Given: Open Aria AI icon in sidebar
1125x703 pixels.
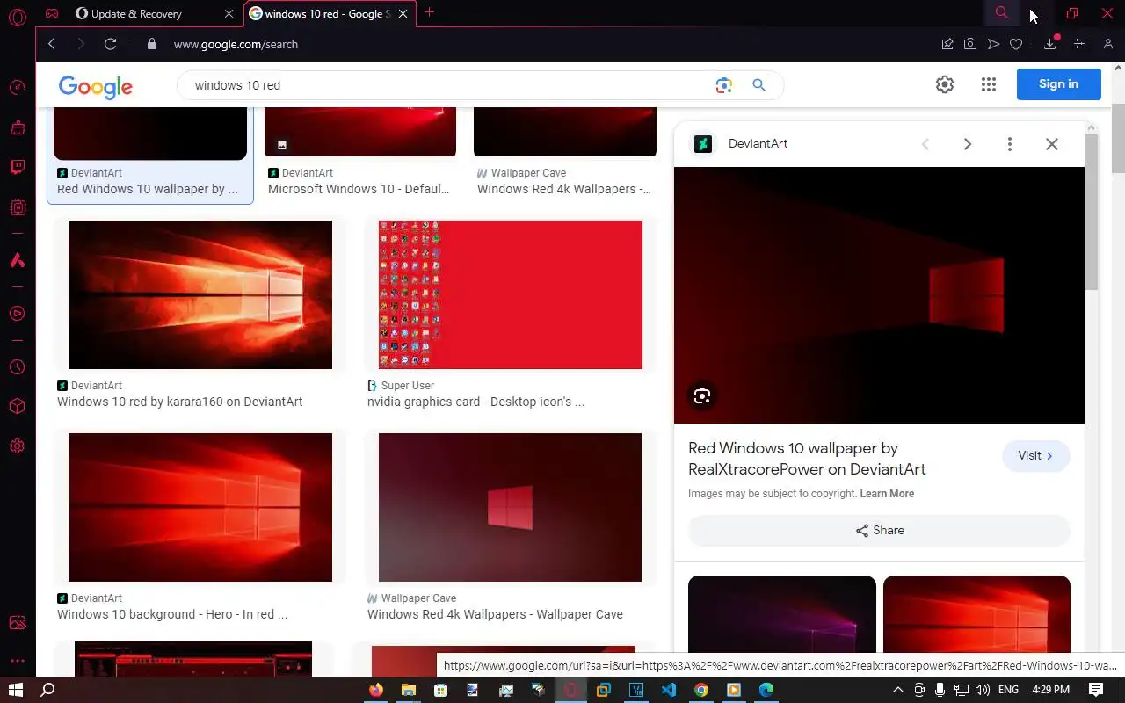Looking at the screenshot, I should click(x=17, y=260).
